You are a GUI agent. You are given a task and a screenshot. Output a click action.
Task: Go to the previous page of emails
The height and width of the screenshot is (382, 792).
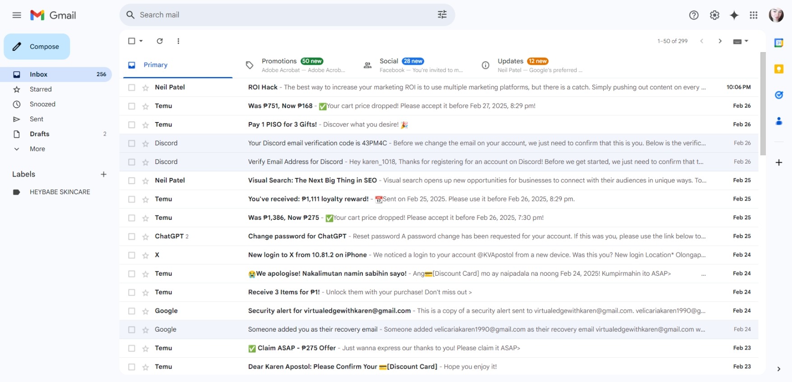pyautogui.click(x=702, y=41)
